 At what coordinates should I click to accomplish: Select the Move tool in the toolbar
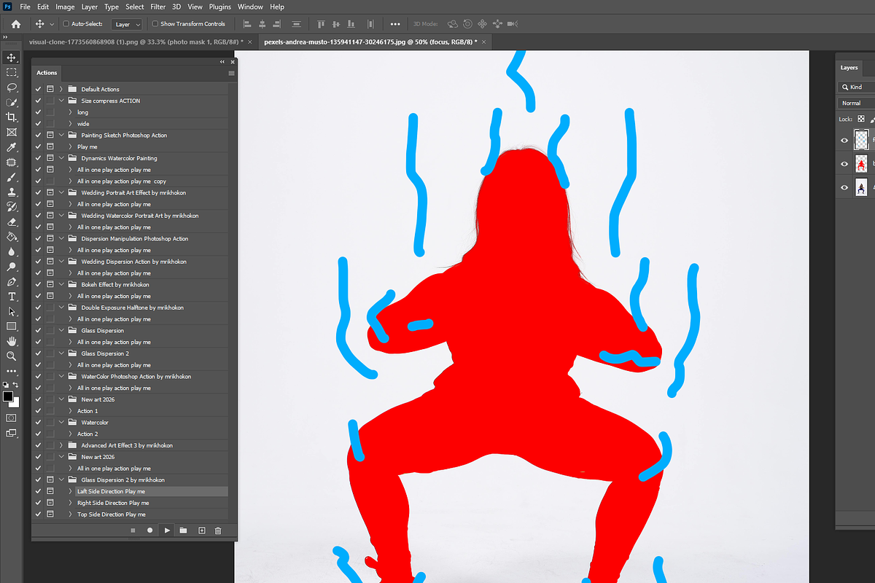(11, 58)
